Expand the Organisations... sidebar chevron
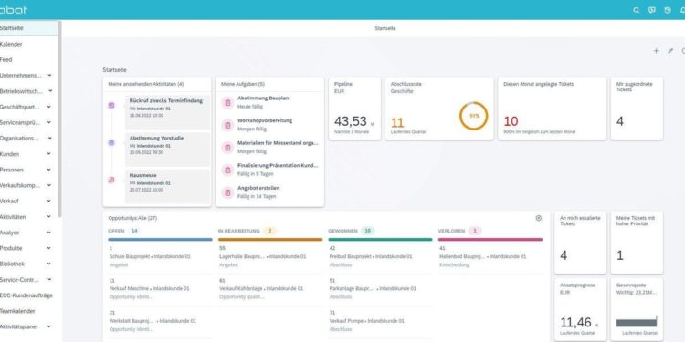 click(x=49, y=139)
